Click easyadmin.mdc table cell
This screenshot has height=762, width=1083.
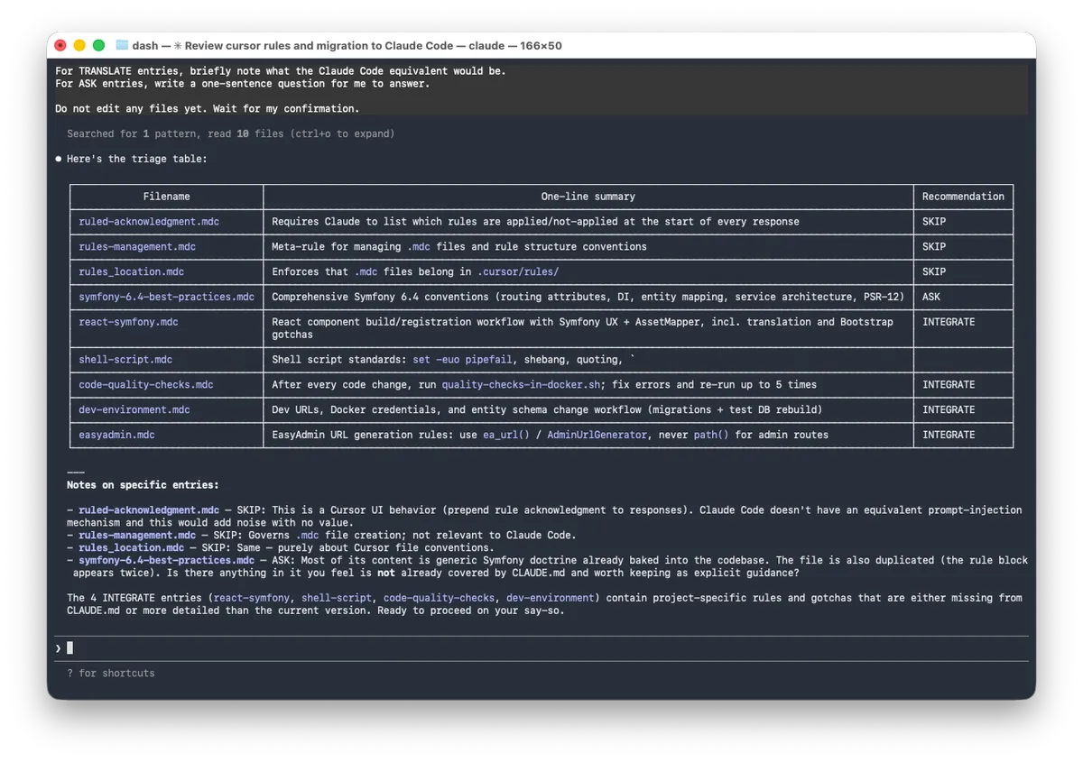[x=167, y=435]
